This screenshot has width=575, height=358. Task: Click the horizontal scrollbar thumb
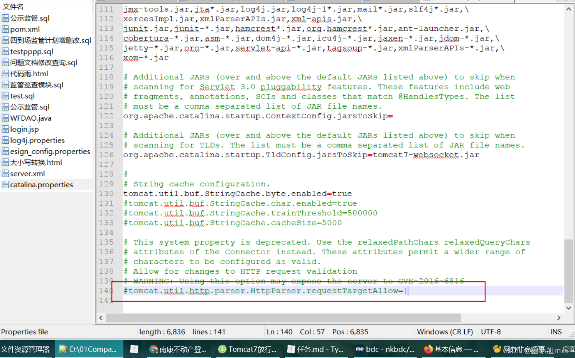pyautogui.click(x=283, y=318)
